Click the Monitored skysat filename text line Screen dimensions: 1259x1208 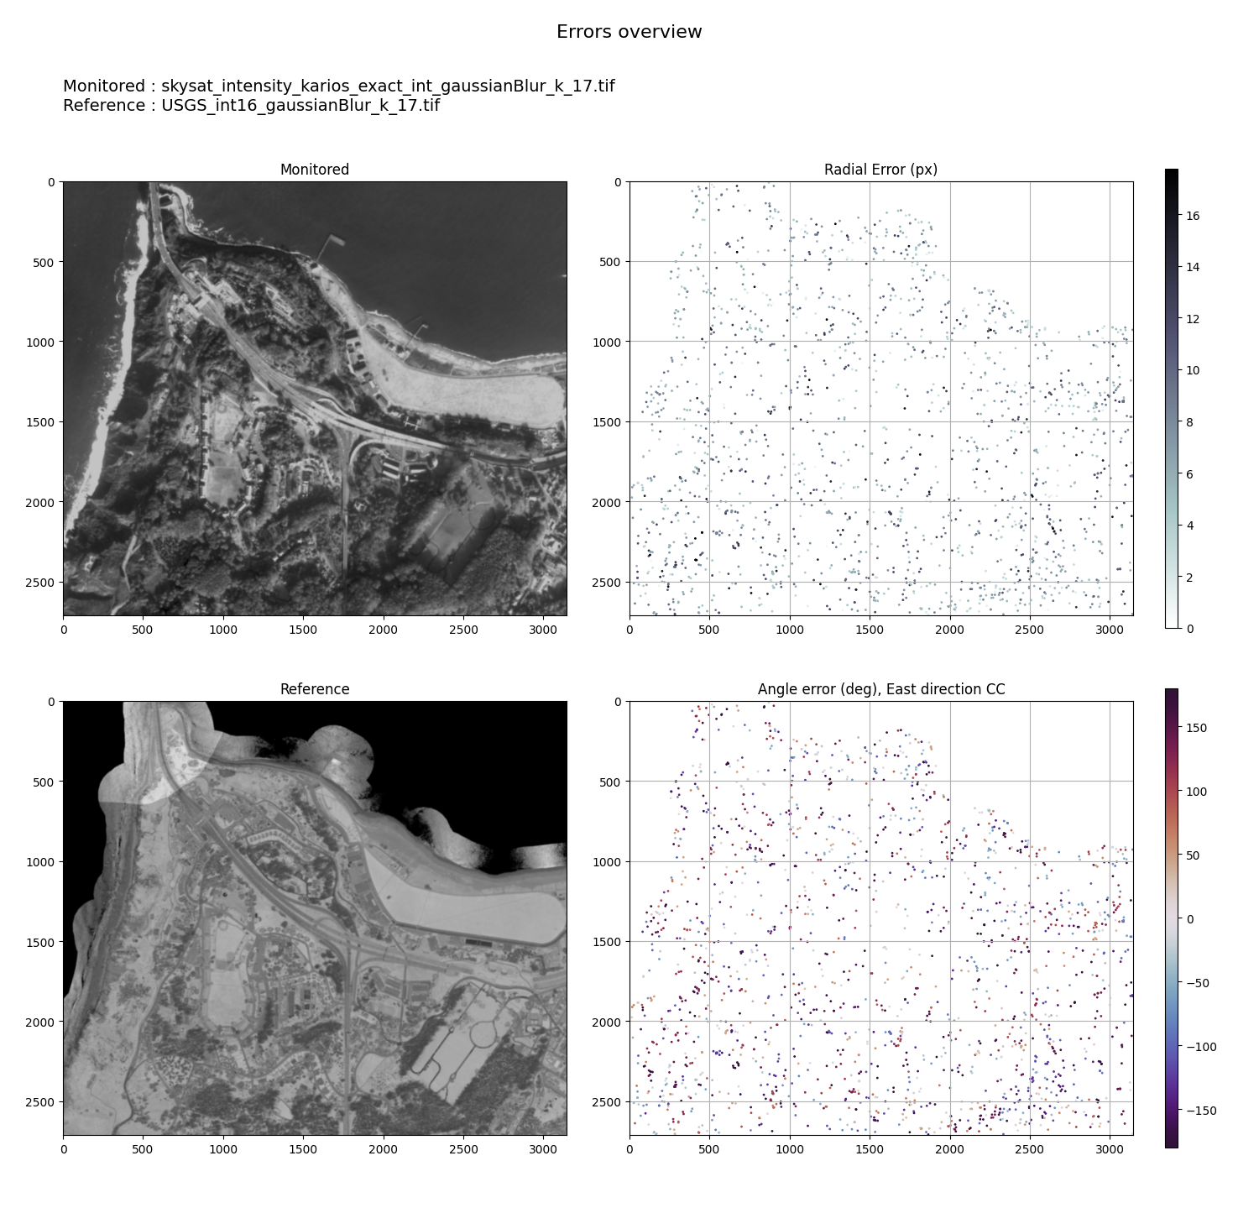click(338, 86)
